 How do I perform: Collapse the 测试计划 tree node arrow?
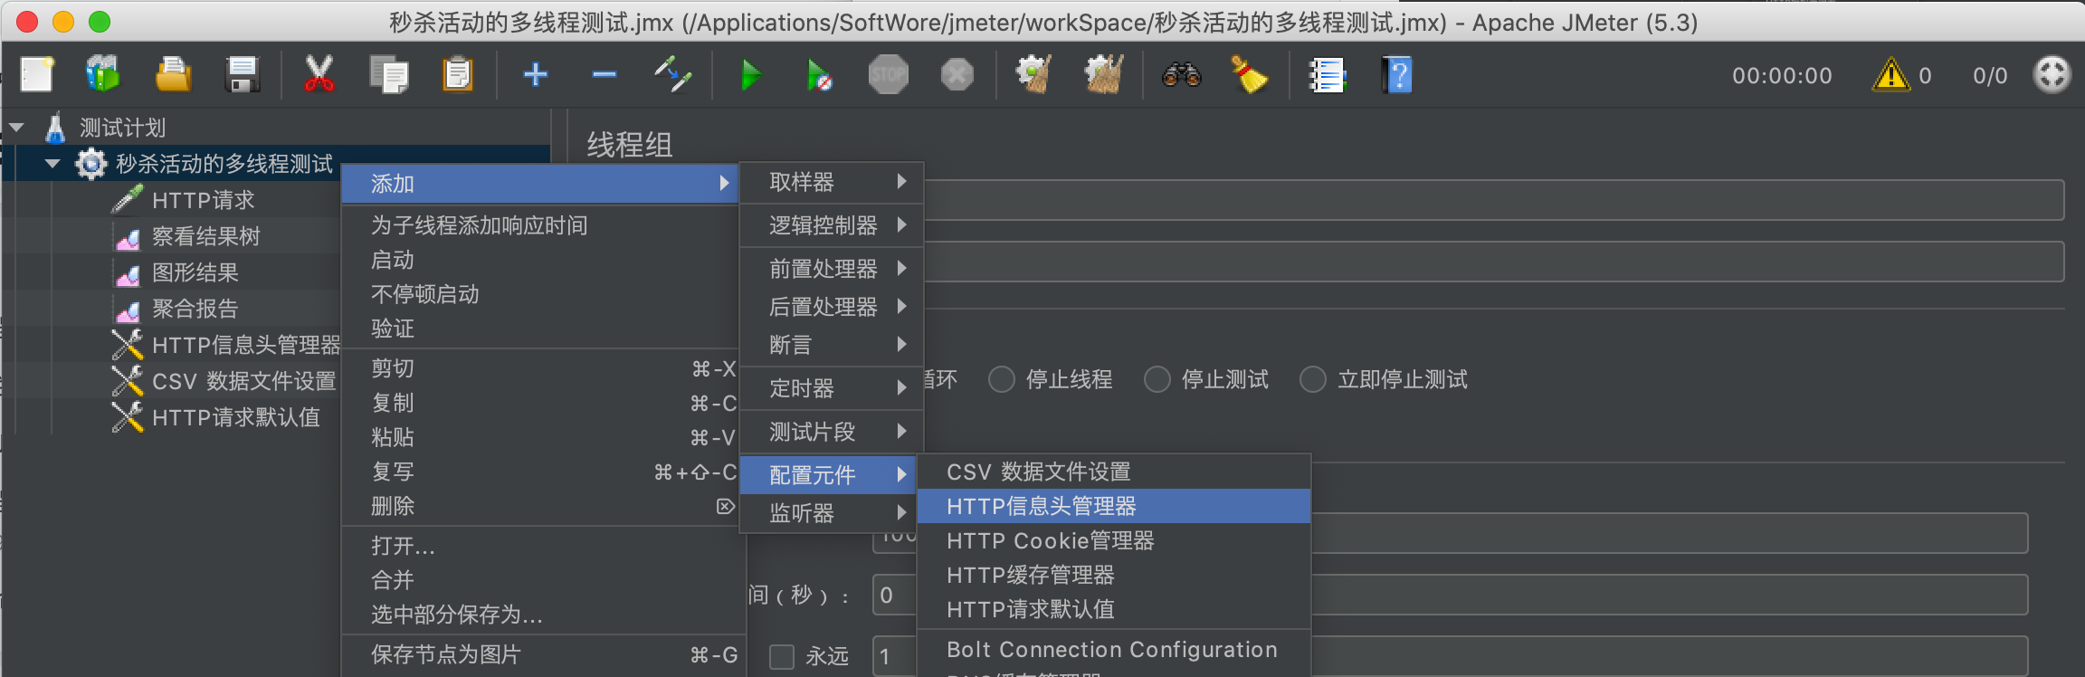(16, 128)
